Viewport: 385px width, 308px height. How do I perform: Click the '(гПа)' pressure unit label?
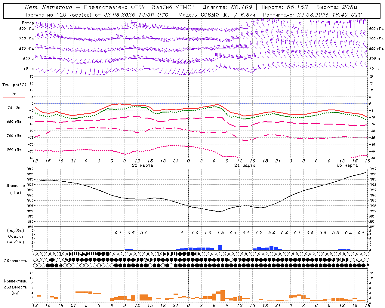point(16,193)
